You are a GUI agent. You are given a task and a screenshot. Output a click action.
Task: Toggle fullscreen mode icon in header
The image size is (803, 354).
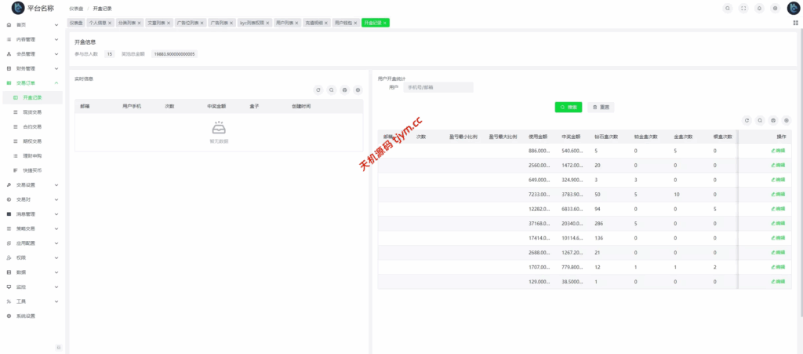point(743,8)
